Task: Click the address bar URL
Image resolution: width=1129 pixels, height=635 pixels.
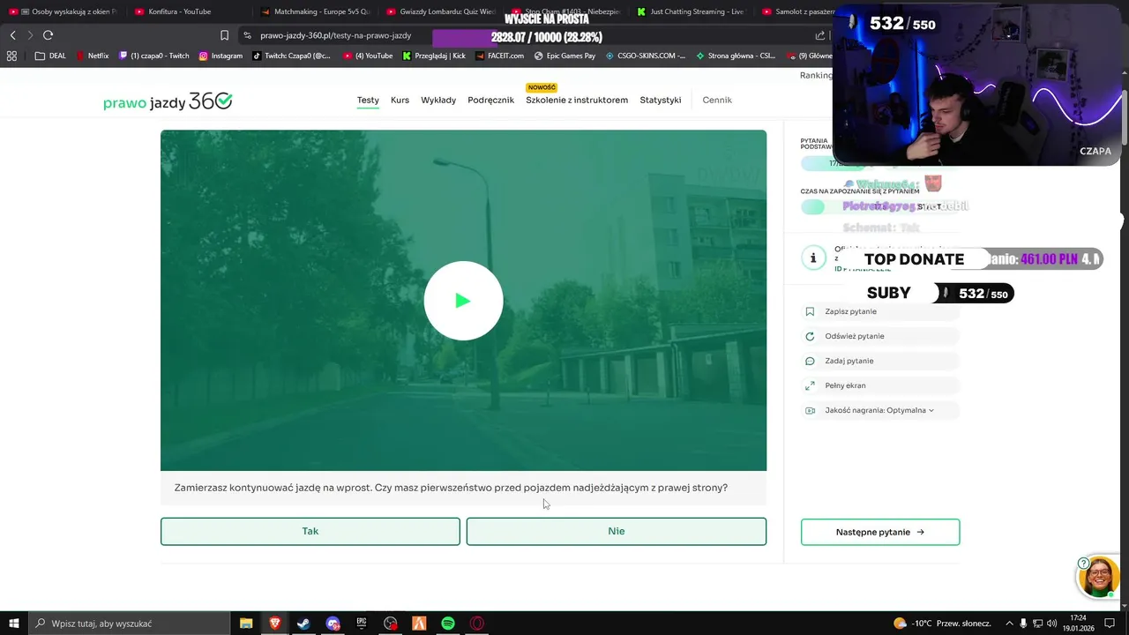Action: [x=335, y=35]
